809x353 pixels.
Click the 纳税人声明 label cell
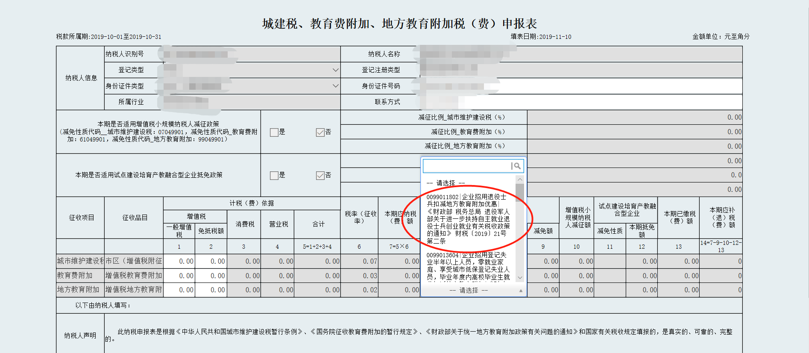[80, 335]
